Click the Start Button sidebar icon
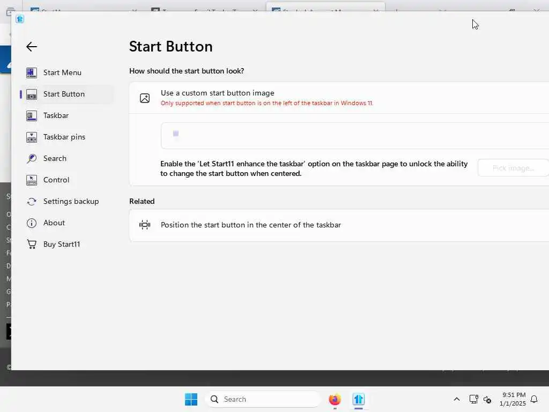The height and width of the screenshot is (412, 549). (x=32, y=94)
